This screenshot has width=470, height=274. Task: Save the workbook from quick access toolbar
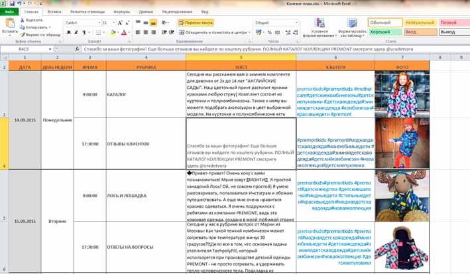coord(12,3)
